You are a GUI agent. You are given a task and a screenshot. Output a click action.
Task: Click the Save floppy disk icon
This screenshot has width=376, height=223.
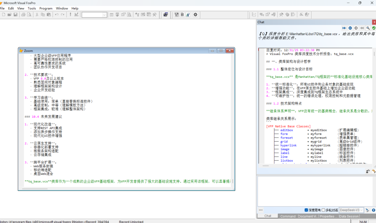tap(15, 15)
